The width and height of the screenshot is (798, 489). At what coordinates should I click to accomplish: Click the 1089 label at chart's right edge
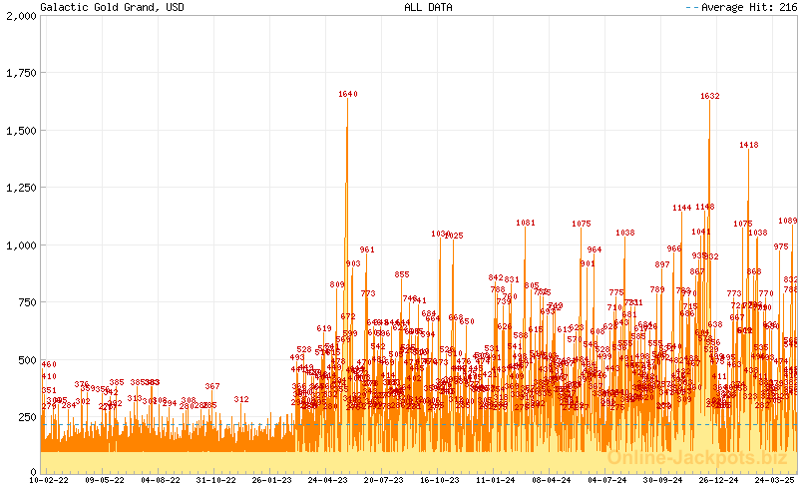click(x=787, y=221)
